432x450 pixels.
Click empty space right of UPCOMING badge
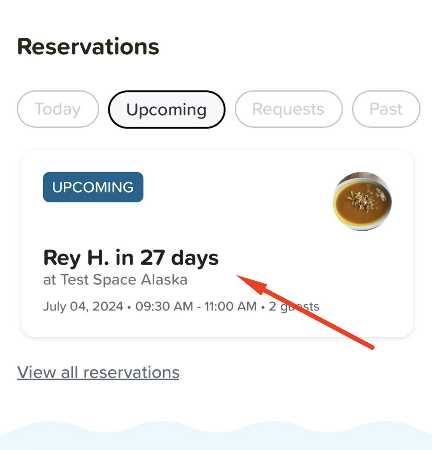pos(236,187)
